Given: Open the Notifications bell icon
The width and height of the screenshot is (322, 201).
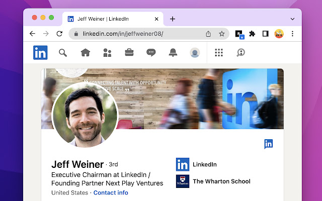Looking at the screenshot, I should tap(173, 52).
